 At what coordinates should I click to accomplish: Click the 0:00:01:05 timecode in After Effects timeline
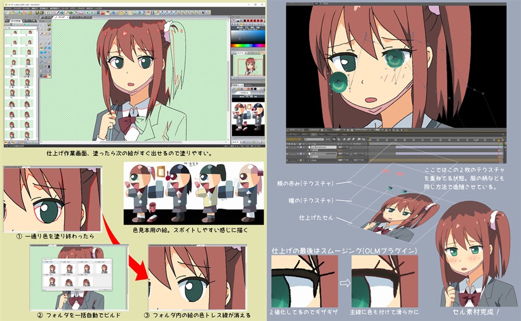(293, 139)
